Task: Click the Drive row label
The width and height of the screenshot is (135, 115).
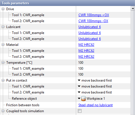Action: (x=10, y=9)
